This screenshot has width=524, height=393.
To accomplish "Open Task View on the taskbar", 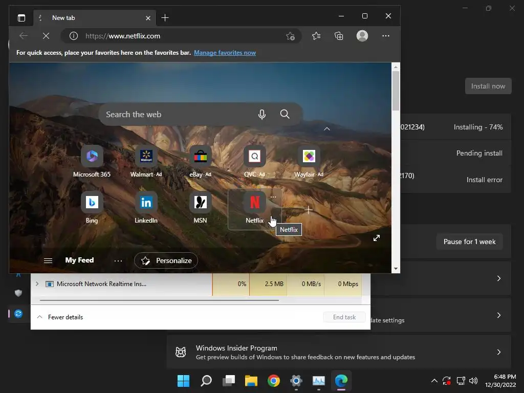I will (229, 381).
